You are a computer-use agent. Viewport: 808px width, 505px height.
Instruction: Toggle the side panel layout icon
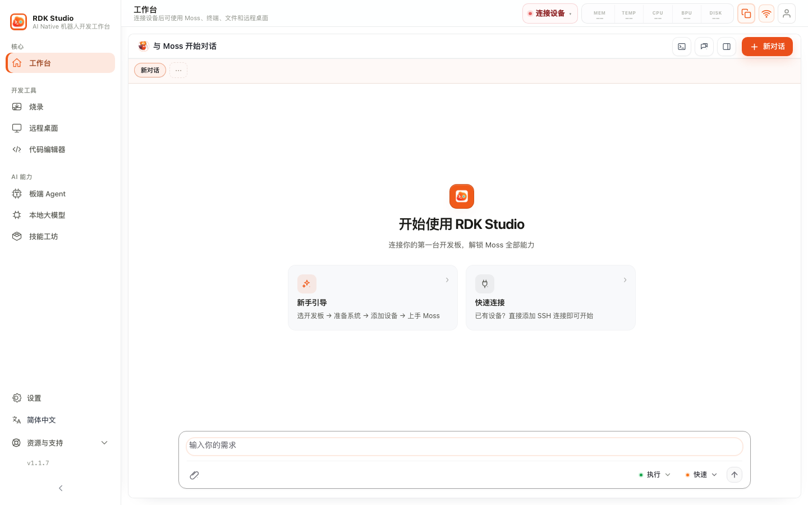coord(727,47)
